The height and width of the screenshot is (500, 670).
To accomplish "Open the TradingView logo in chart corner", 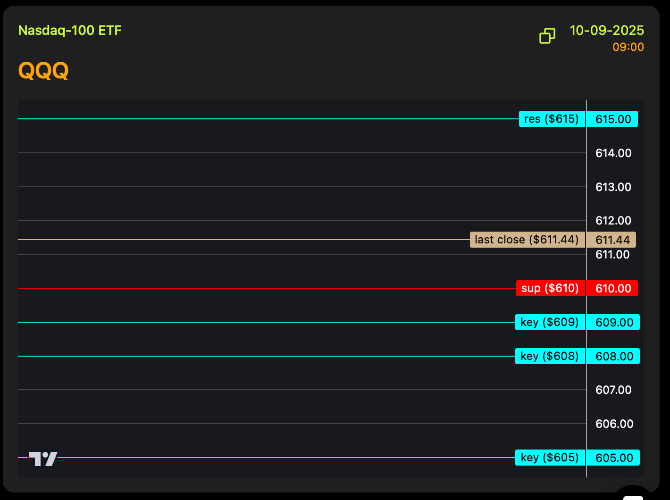I will 43,458.
